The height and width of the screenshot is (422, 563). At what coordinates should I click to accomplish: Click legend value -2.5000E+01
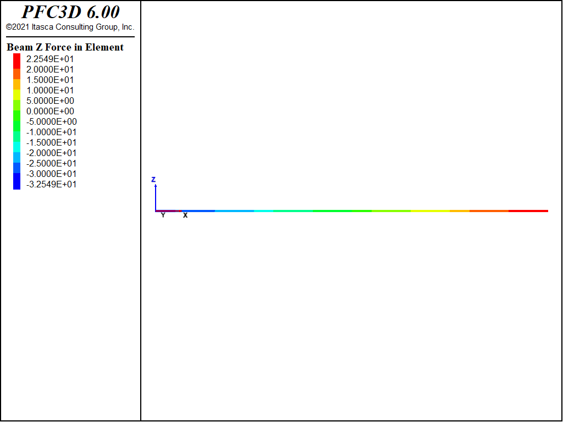[x=51, y=163]
